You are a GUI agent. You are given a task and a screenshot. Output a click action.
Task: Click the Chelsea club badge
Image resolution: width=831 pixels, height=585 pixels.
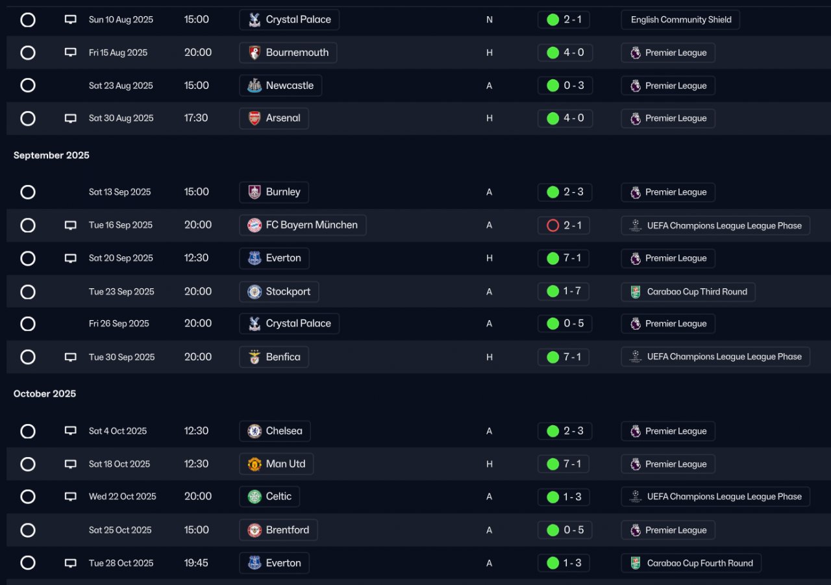click(254, 431)
